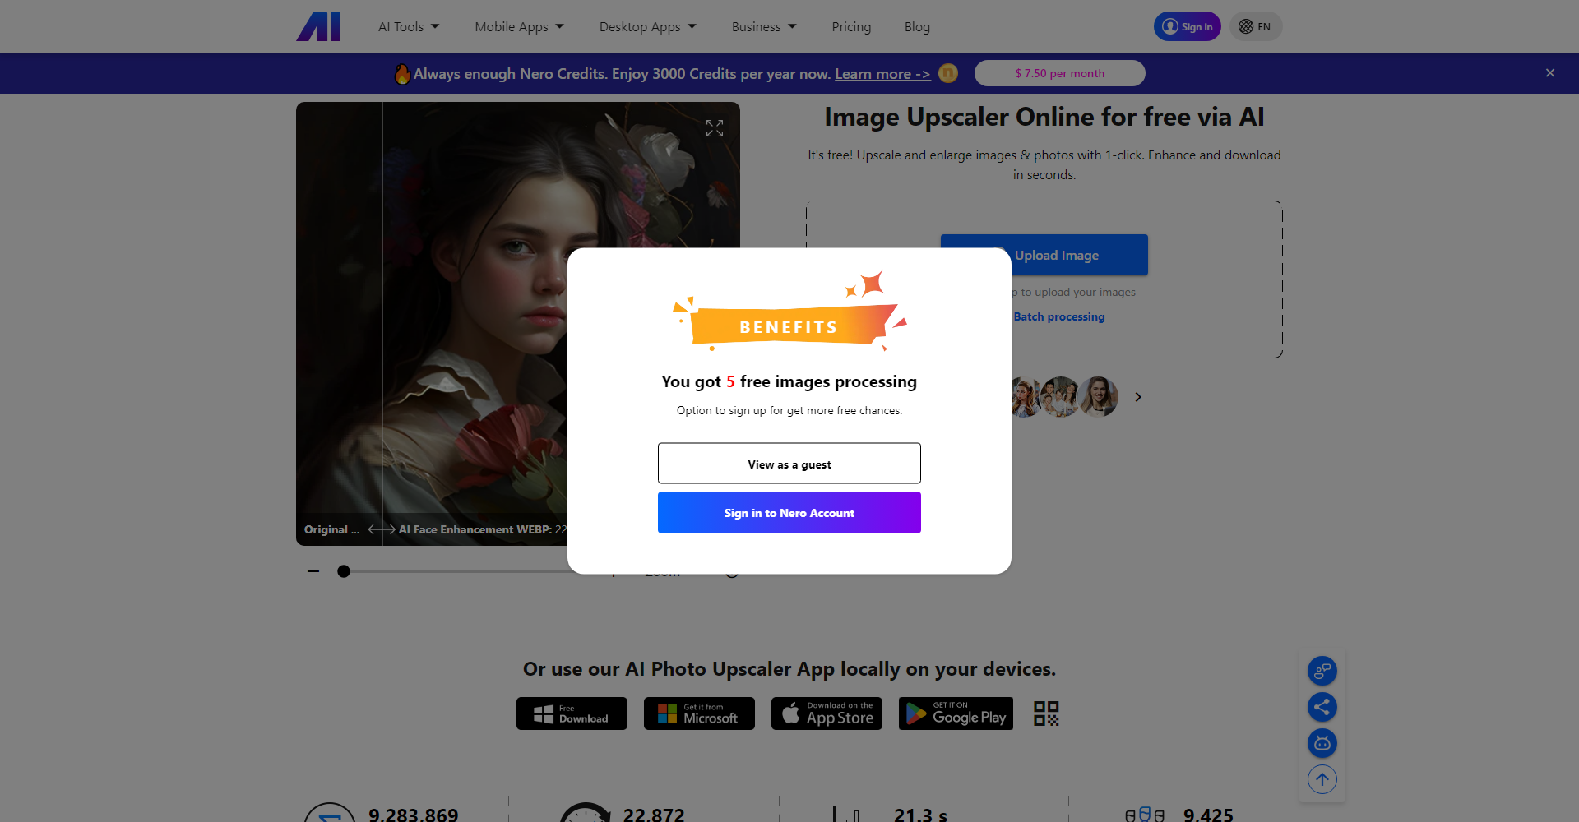Click the share icon in the floating sidebar
The width and height of the screenshot is (1579, 822).
coord(1322,706)
